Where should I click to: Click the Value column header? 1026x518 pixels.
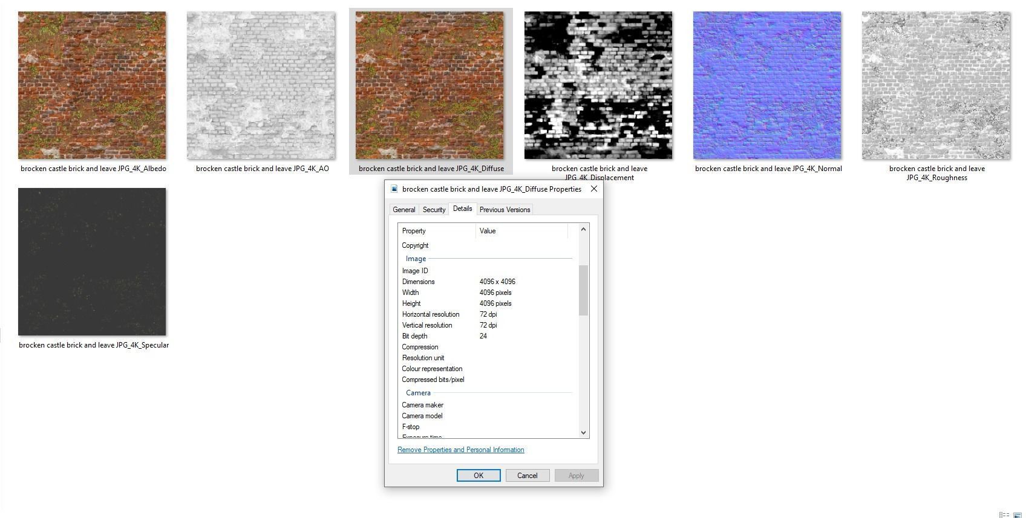(x=521, y=231)
